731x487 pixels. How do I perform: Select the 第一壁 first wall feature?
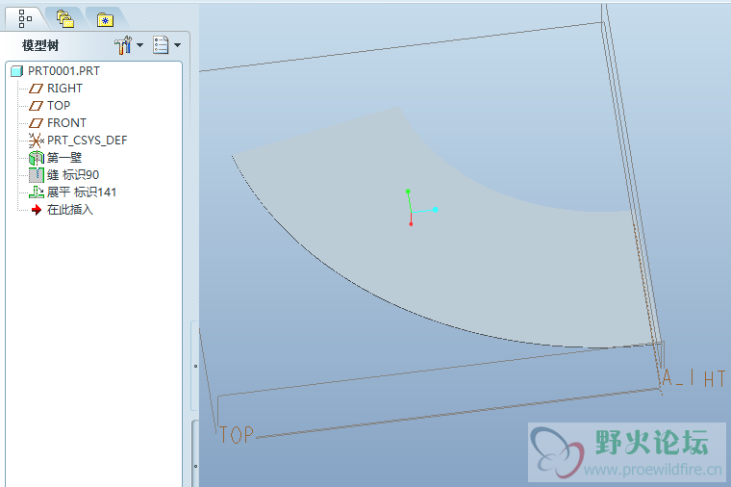[x=64, y=158]
